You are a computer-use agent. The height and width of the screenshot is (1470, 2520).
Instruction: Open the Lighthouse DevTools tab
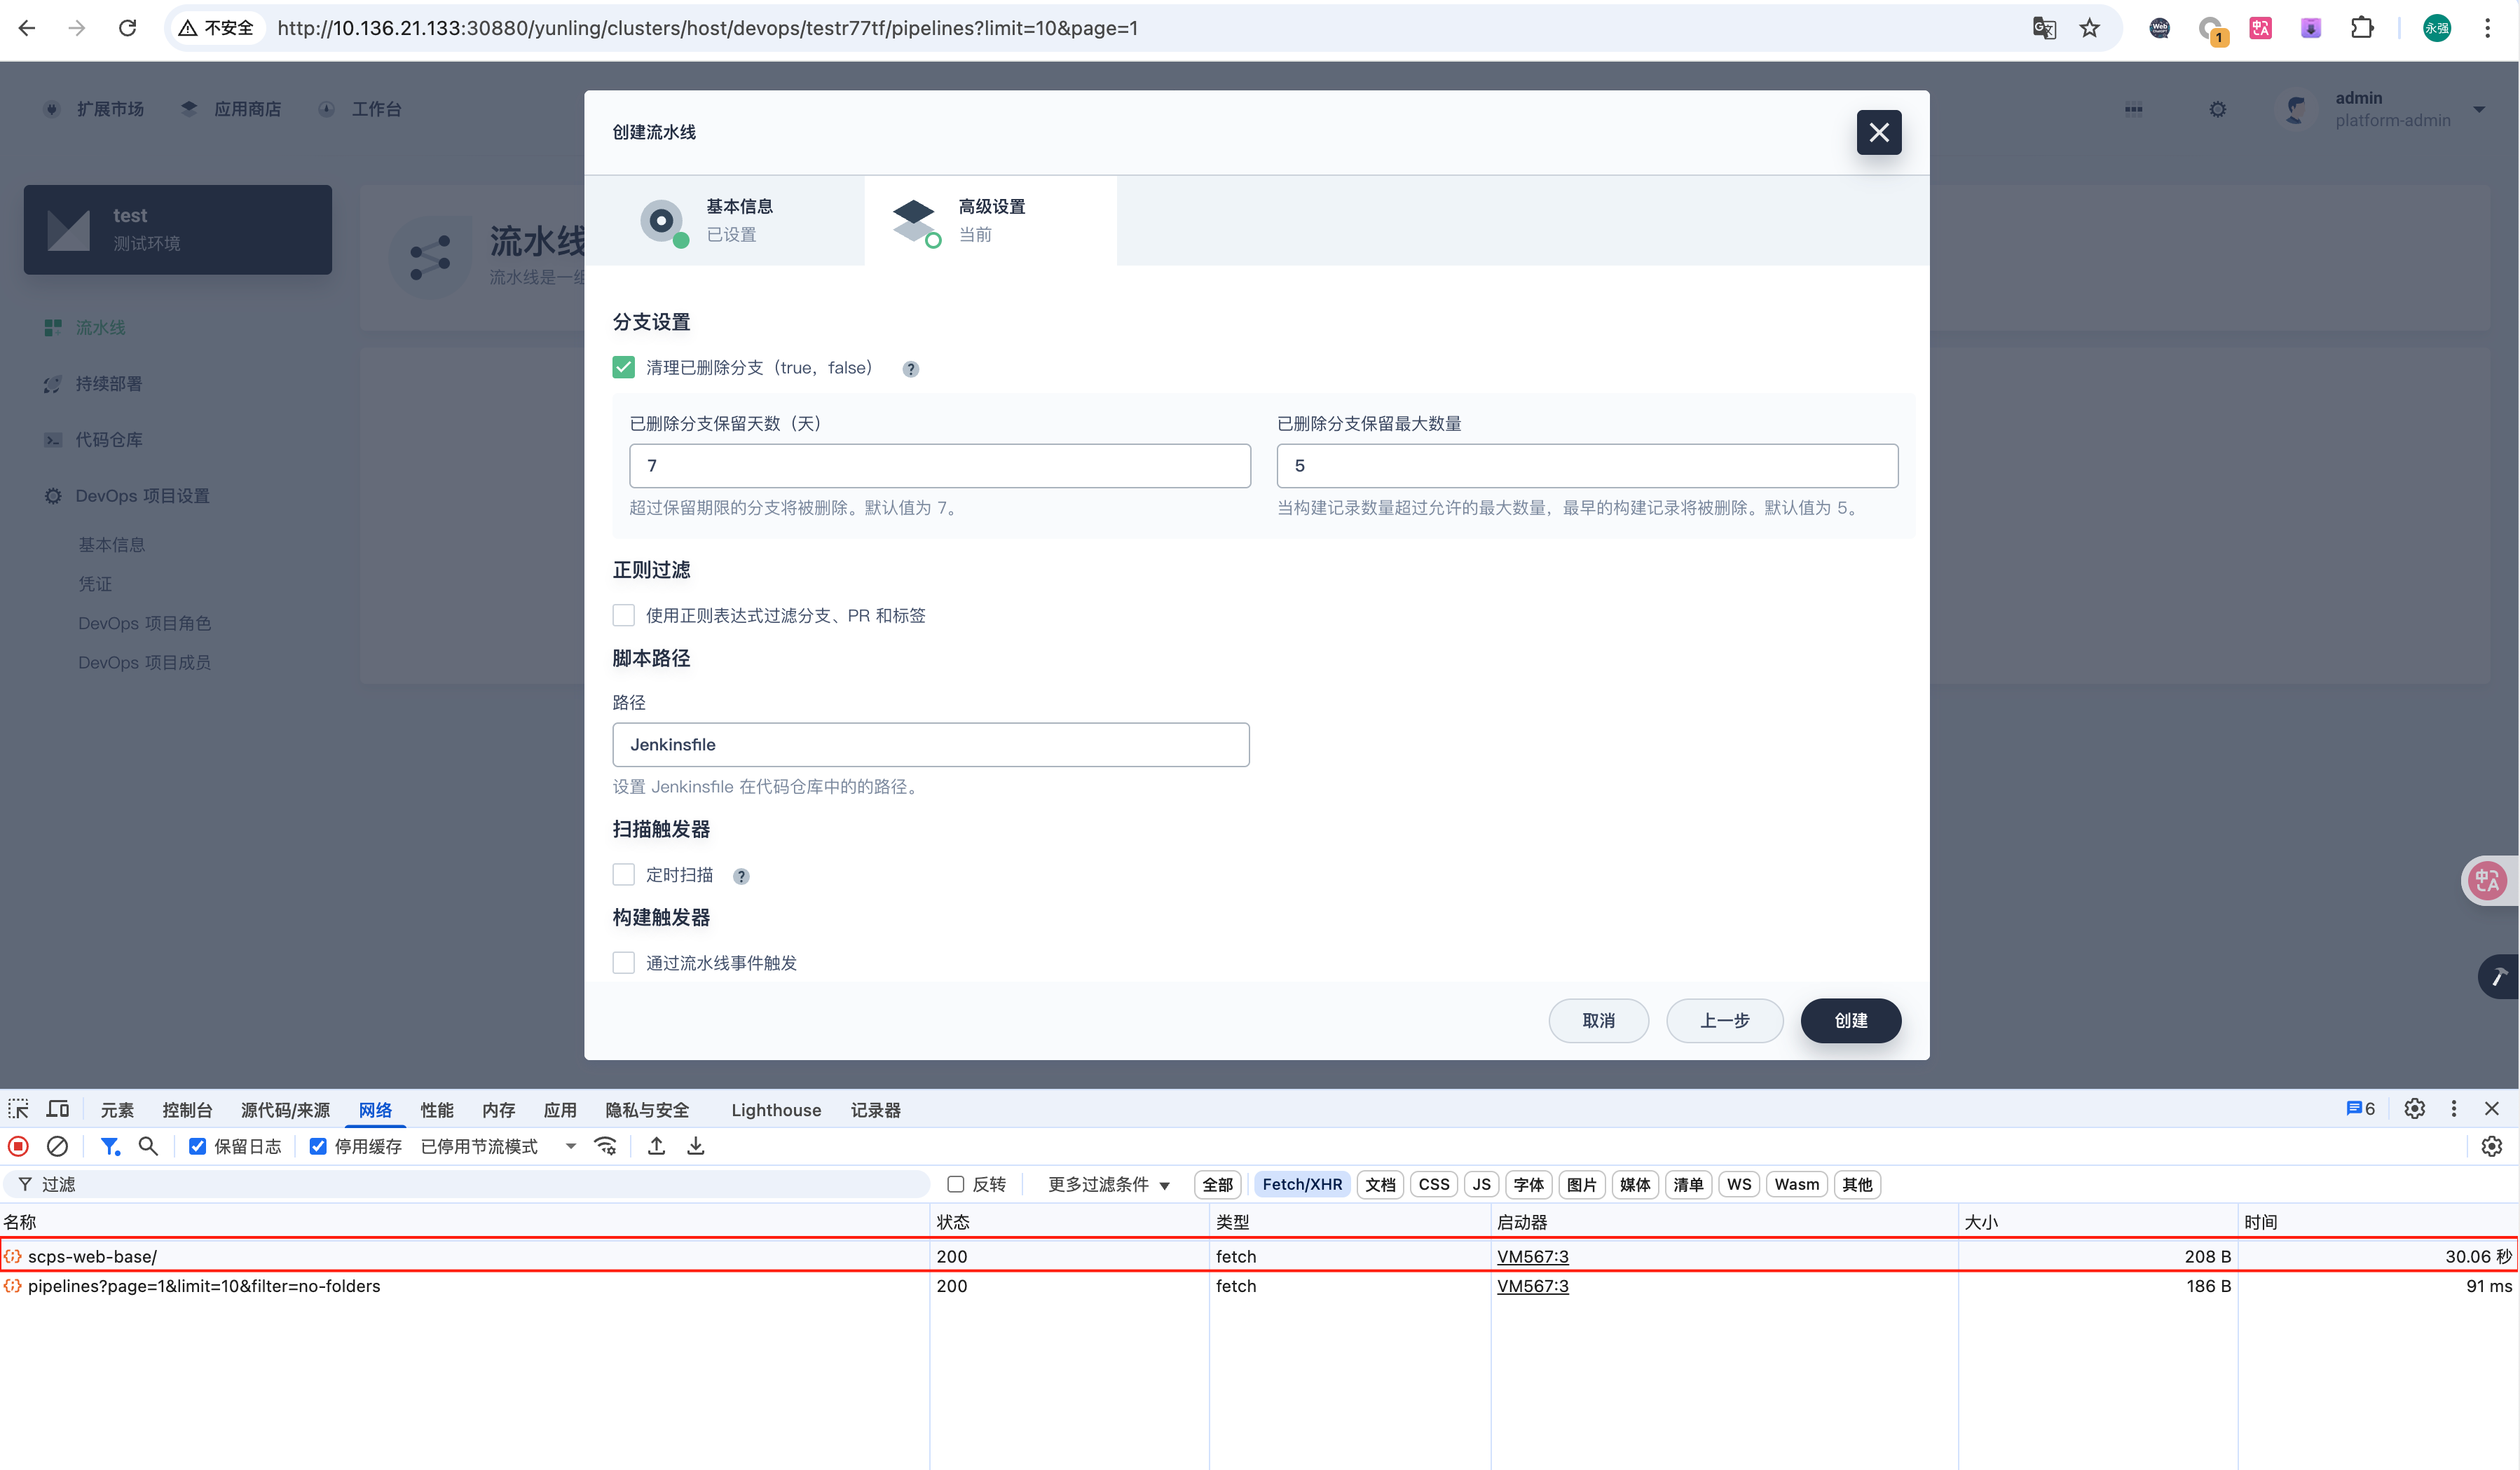(x=776, y=1110)
